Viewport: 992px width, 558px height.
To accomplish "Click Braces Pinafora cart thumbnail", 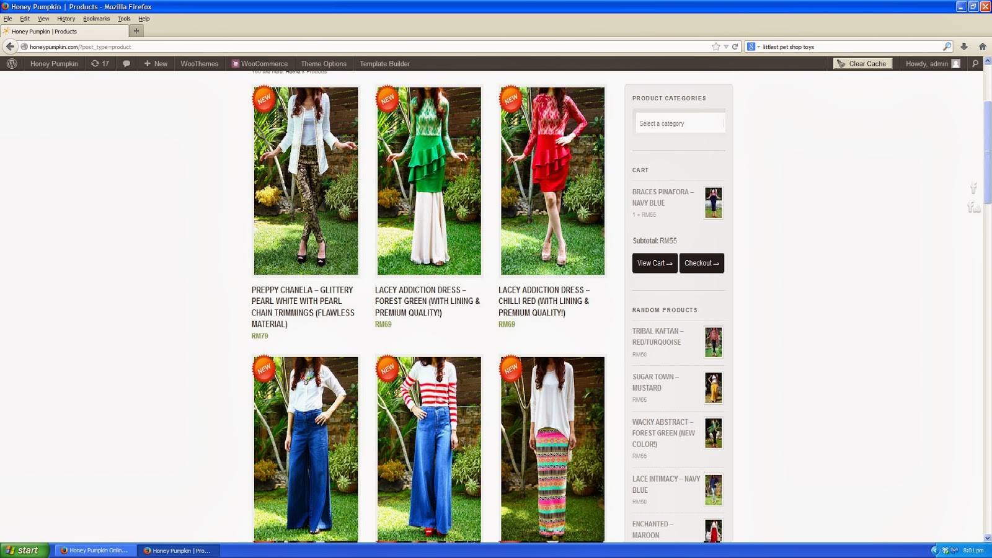I will pyautogui.click(x=714, y=203).
